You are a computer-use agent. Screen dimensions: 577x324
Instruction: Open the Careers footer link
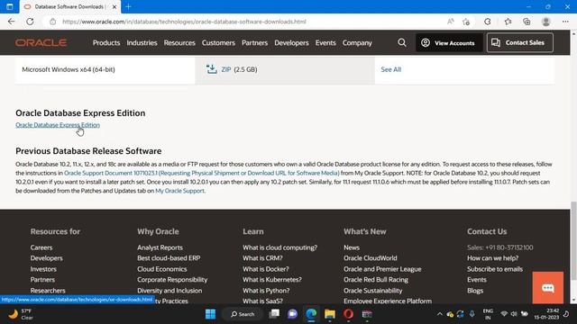[x=41, y=247]
